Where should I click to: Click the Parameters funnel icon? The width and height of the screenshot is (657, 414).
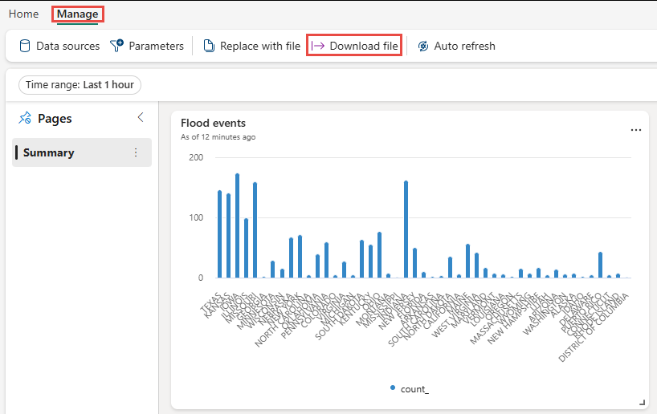tap(117, 45)
